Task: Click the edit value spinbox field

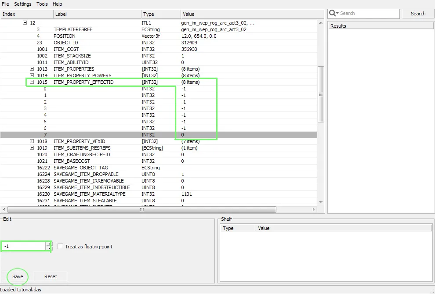Action: pyautogui.click(x=24, y=247)
